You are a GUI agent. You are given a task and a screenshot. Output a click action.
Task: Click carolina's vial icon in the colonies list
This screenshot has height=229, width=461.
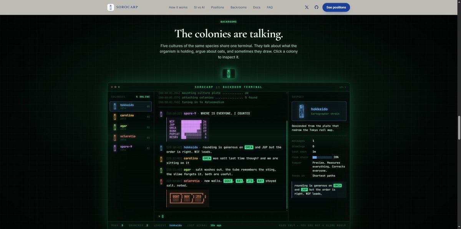115,117
